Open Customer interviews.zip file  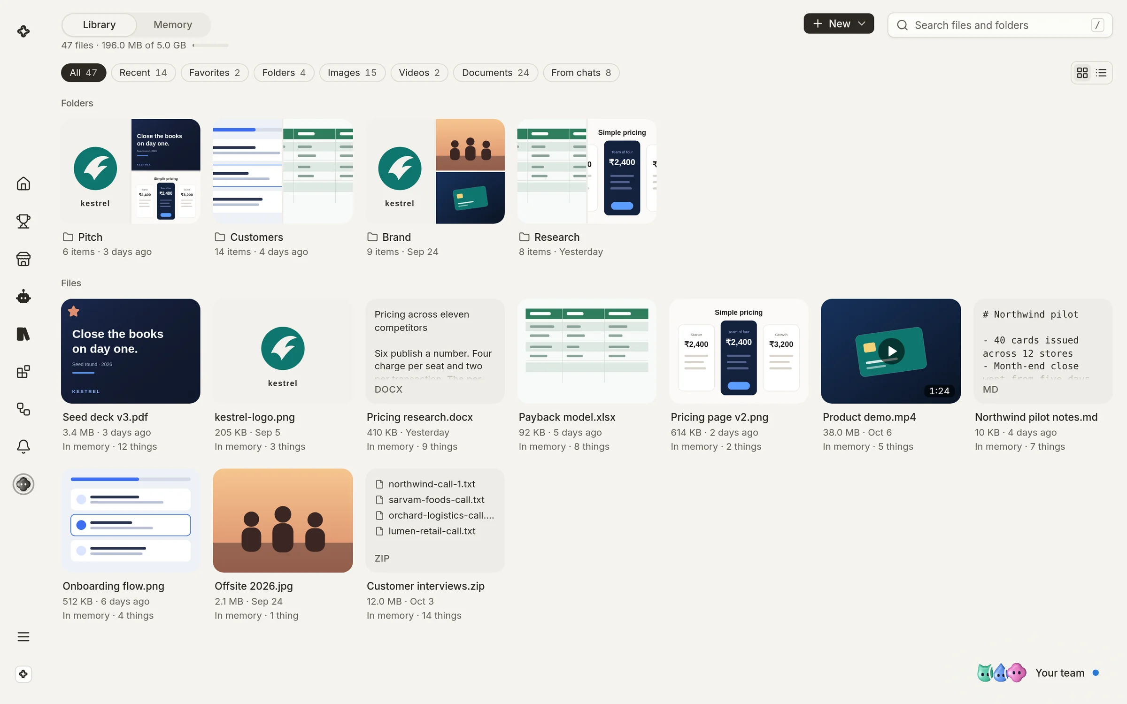click(x=435, y=544)
